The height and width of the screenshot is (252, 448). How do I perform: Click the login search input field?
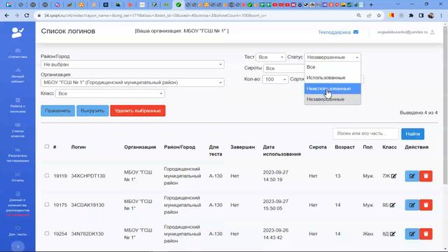[365, 134]
